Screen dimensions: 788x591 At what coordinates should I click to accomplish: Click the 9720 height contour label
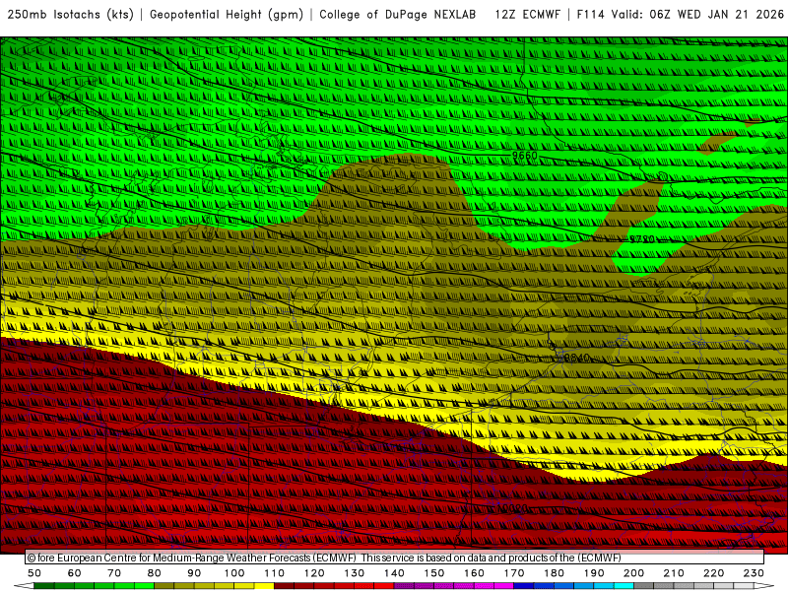click(642, 238)
